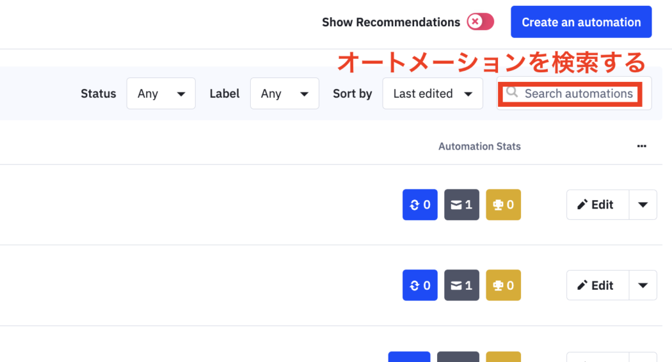This screenshot has width=672, height=362.
Task: Toggle the Show Recommendations switch
Action: [x=480, y=22]
